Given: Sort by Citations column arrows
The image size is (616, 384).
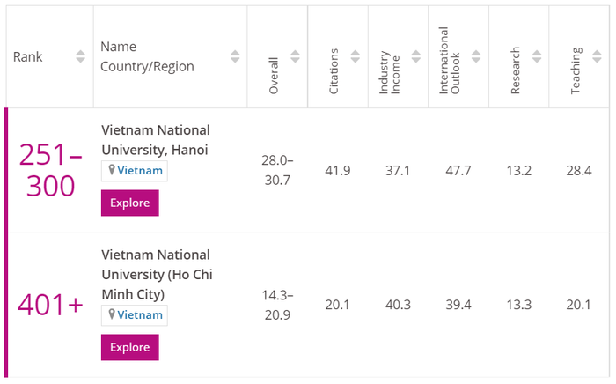Looking at the screenshot, I should click(356, 56).
